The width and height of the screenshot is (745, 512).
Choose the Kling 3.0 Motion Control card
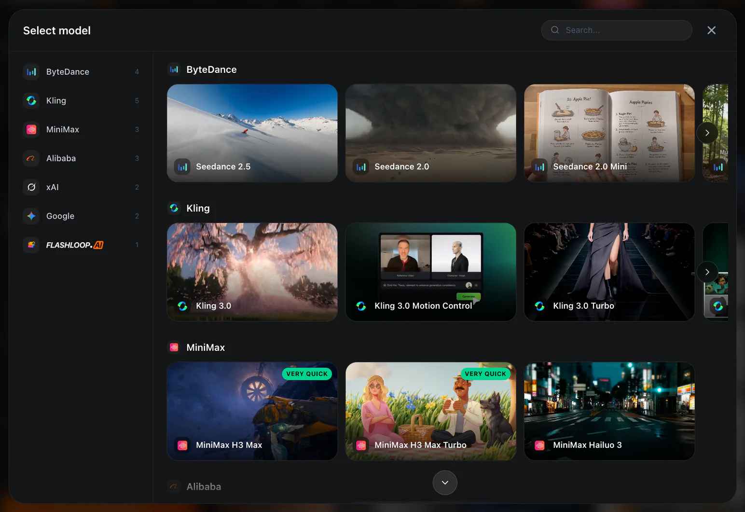[x=431, y=272]
